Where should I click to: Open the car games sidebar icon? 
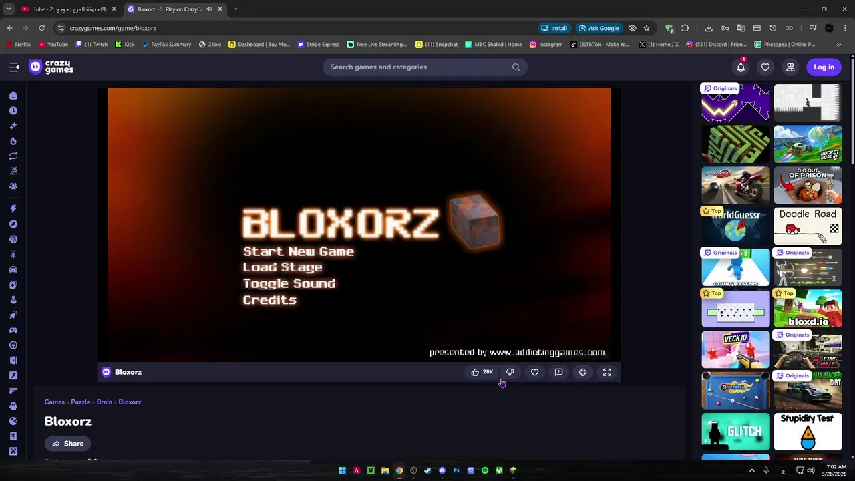click(13, 269)
